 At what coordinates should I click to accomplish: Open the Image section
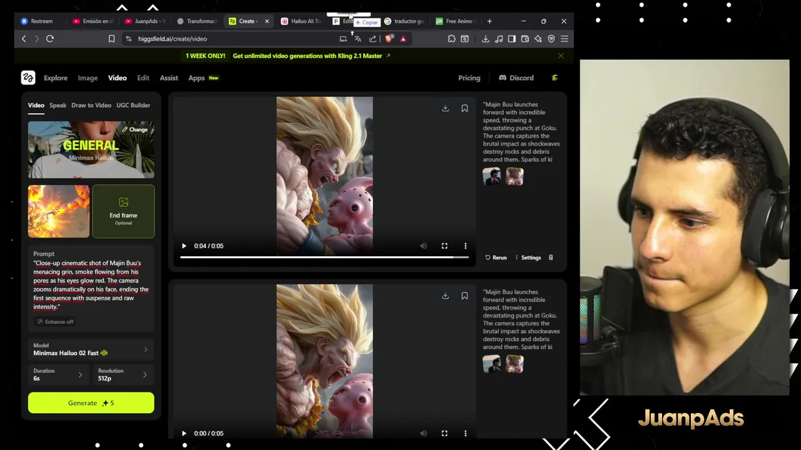(x=88, y=78)
